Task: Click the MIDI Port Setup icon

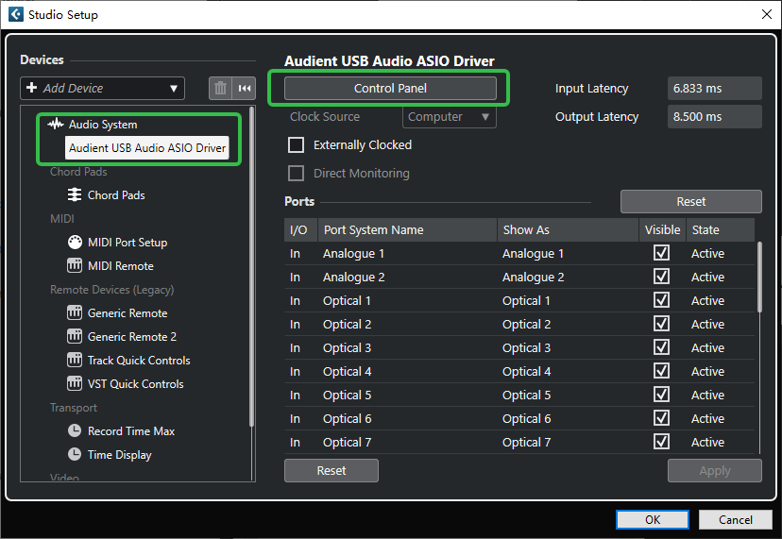Action: [x=75, y=242]
